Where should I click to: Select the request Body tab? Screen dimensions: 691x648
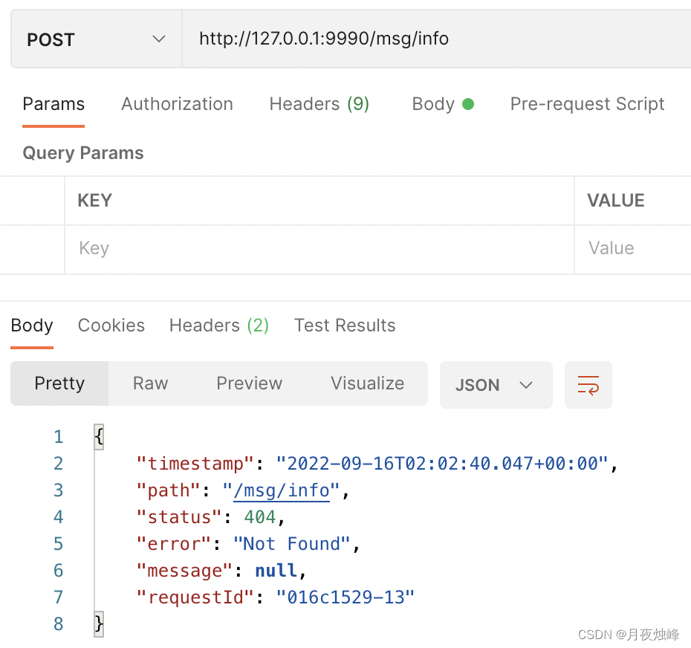[x=442, y=104]
